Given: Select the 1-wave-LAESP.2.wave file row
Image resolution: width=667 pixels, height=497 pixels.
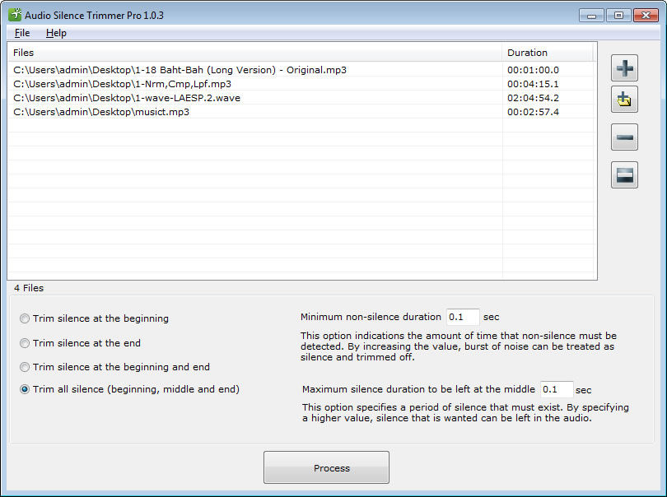Looking at the screenshot, I should tap(301, 98).
